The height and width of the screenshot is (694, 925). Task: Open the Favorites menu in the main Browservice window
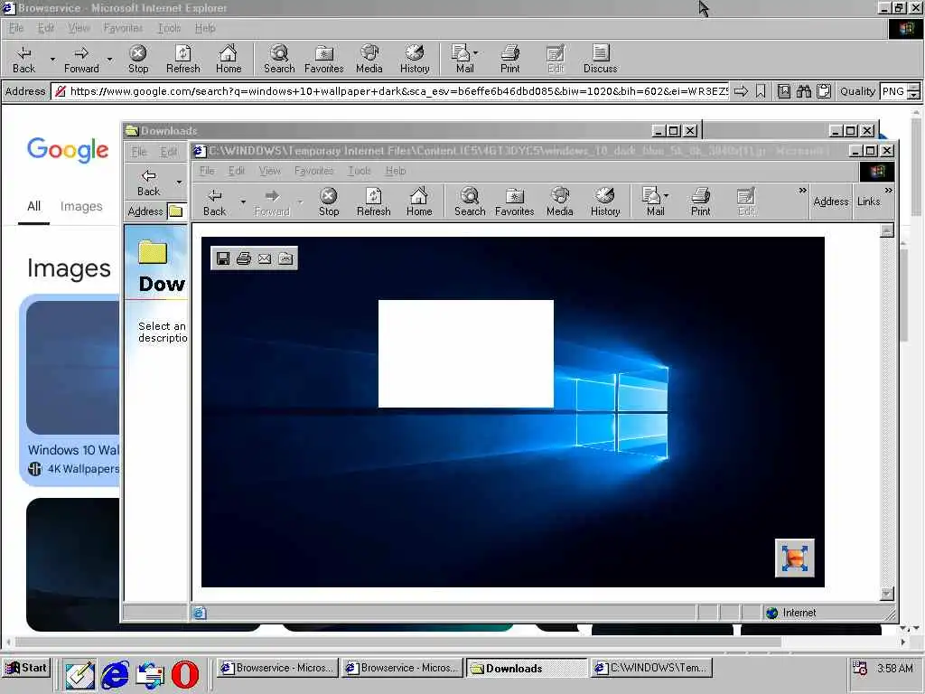point(123,28)
